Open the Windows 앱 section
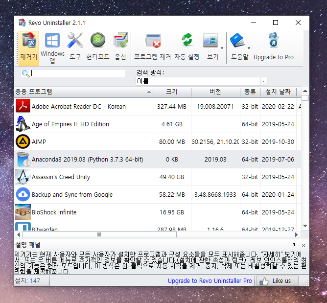 pyautogui.click(x=52, y=48)
